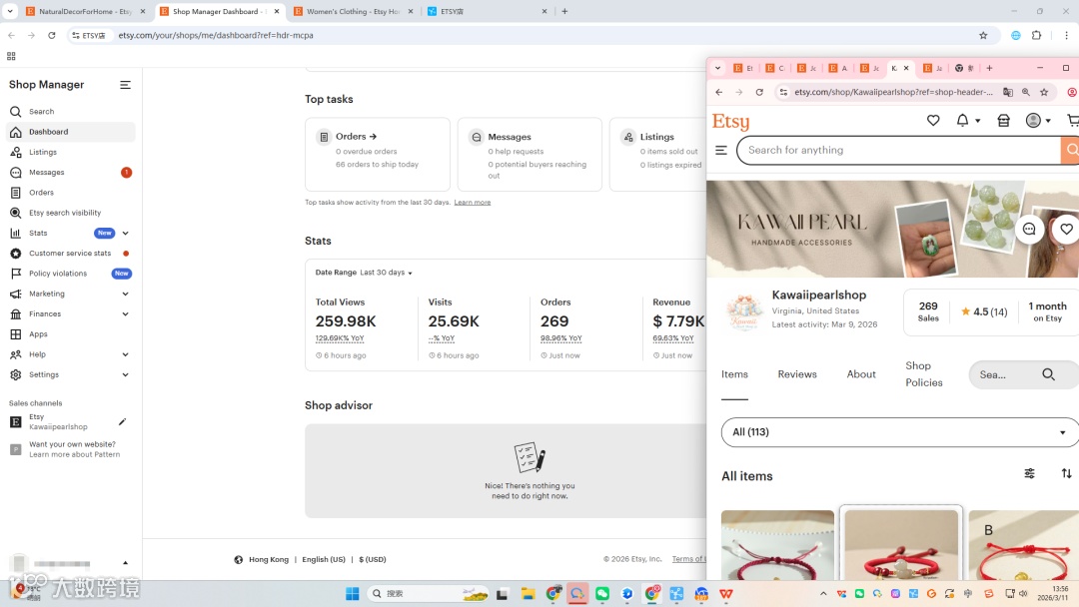The width and height of the screenshot is (1079, 607).
Task: Open Customer service stats
Action: (x=70, y=253)
